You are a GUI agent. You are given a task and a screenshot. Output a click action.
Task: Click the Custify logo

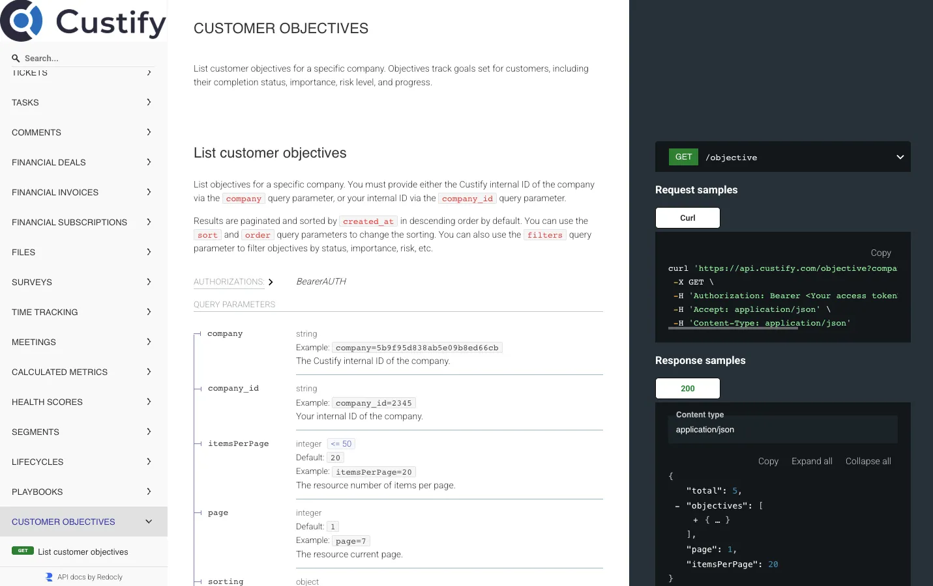[83, 21]
